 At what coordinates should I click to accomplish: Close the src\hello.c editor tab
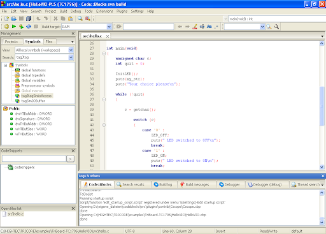(x=108, y=36)
